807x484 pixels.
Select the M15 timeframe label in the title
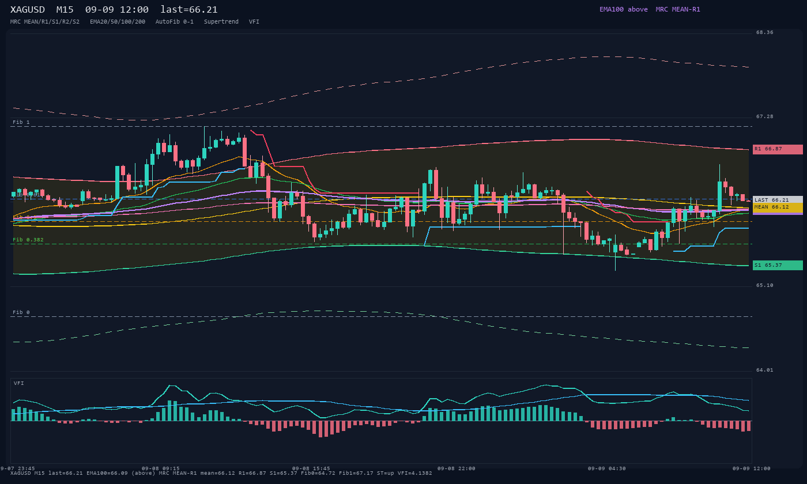(65, 10)
